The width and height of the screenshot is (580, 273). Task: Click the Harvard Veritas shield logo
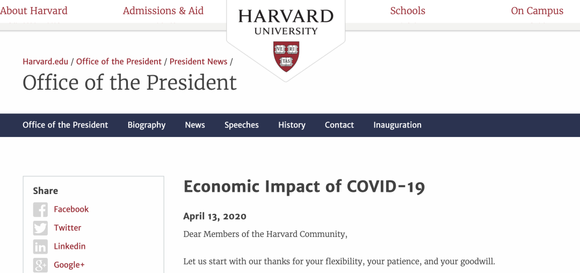(286, 56)
